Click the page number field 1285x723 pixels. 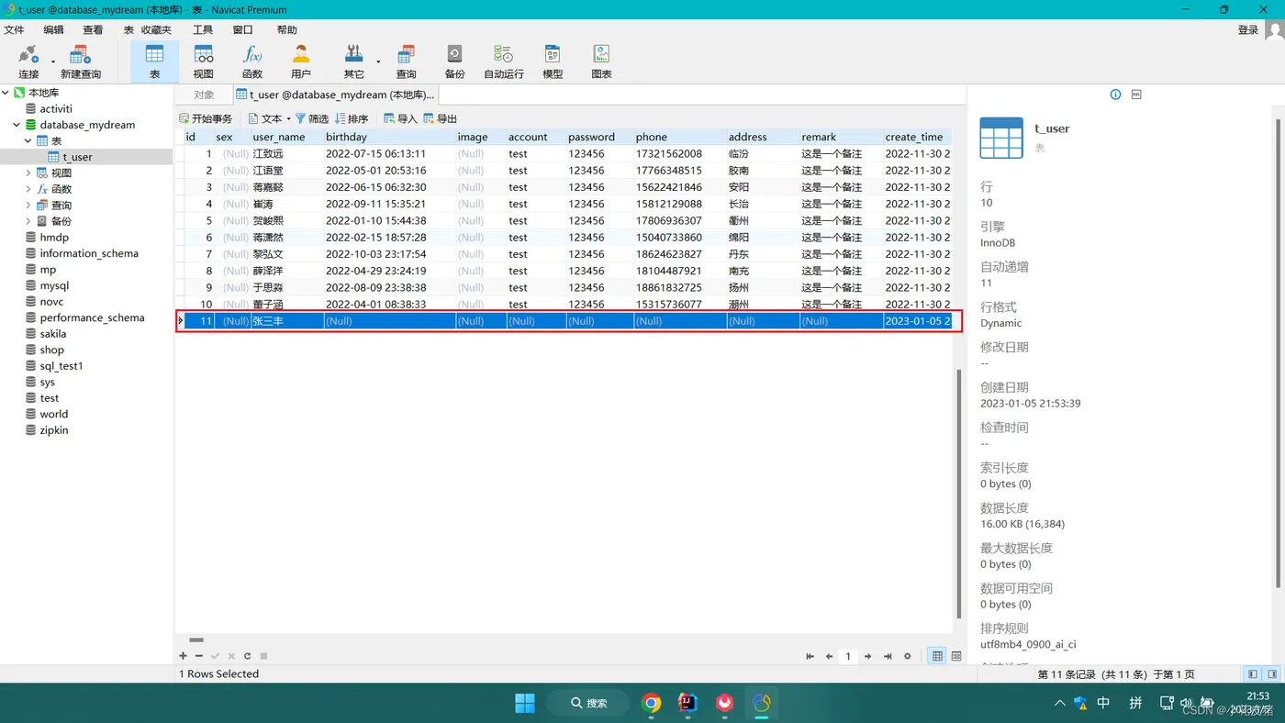coord(848,656)
